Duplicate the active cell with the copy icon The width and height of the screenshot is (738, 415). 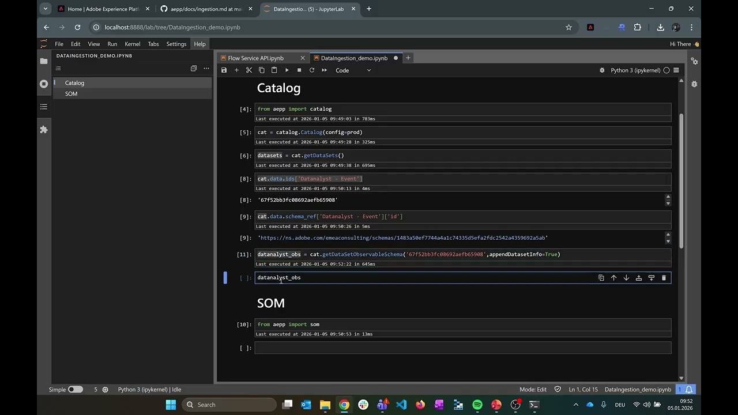[601, 278]
